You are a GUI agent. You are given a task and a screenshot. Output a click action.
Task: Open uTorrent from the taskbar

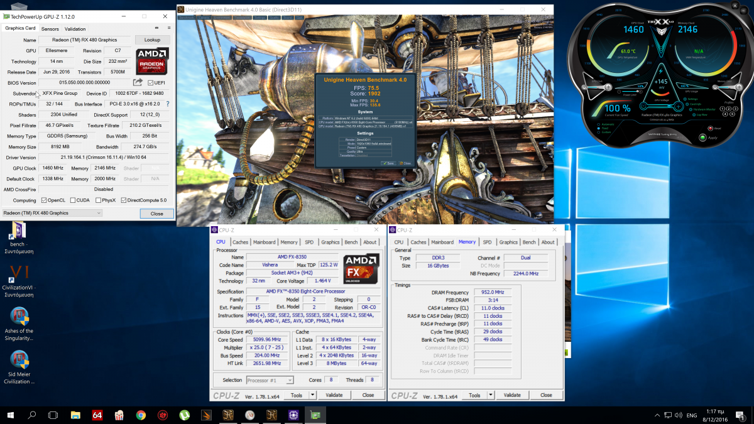pos(185,415)
